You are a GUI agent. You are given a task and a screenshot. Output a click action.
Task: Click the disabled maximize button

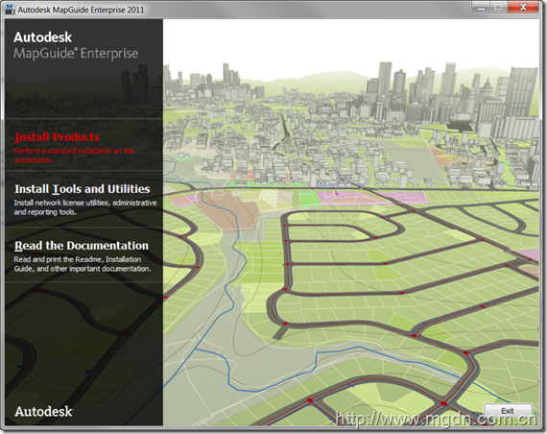pyautogui.click(x=499, y=7)
